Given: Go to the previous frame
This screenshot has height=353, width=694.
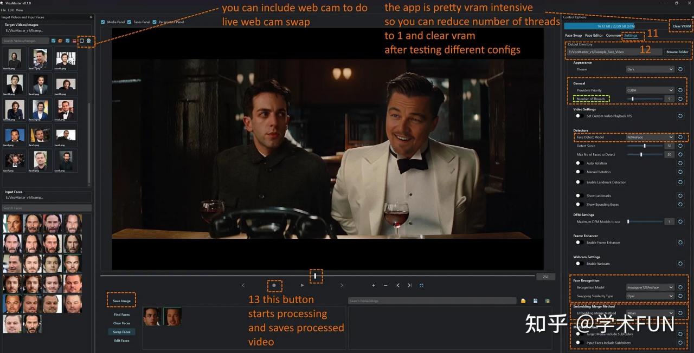Looking at the screenshot, I should [243, 285].
